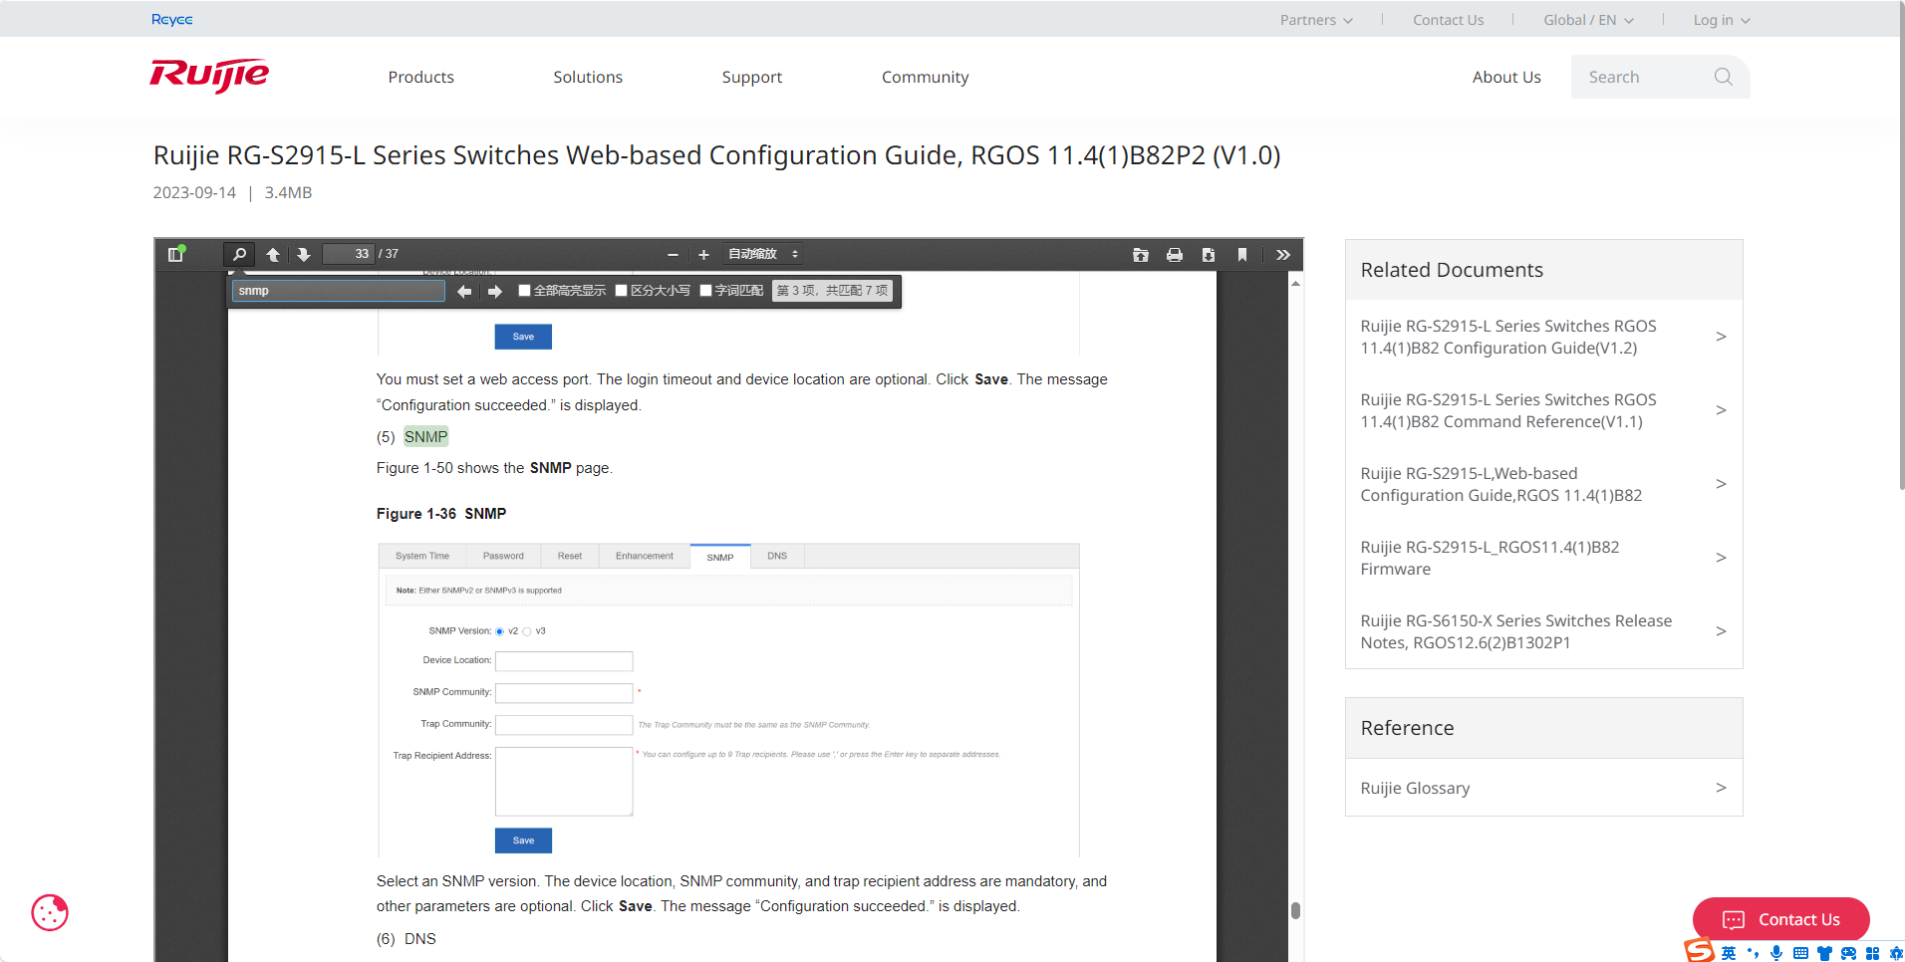Screen dimensions: 1905x962
Task: Click the PDF viewer vertical scrollbar thumb
Action: pyautogui.click(x=1295, y=910)
